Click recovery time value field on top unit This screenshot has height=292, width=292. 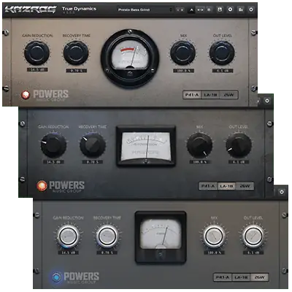[76, 71]
